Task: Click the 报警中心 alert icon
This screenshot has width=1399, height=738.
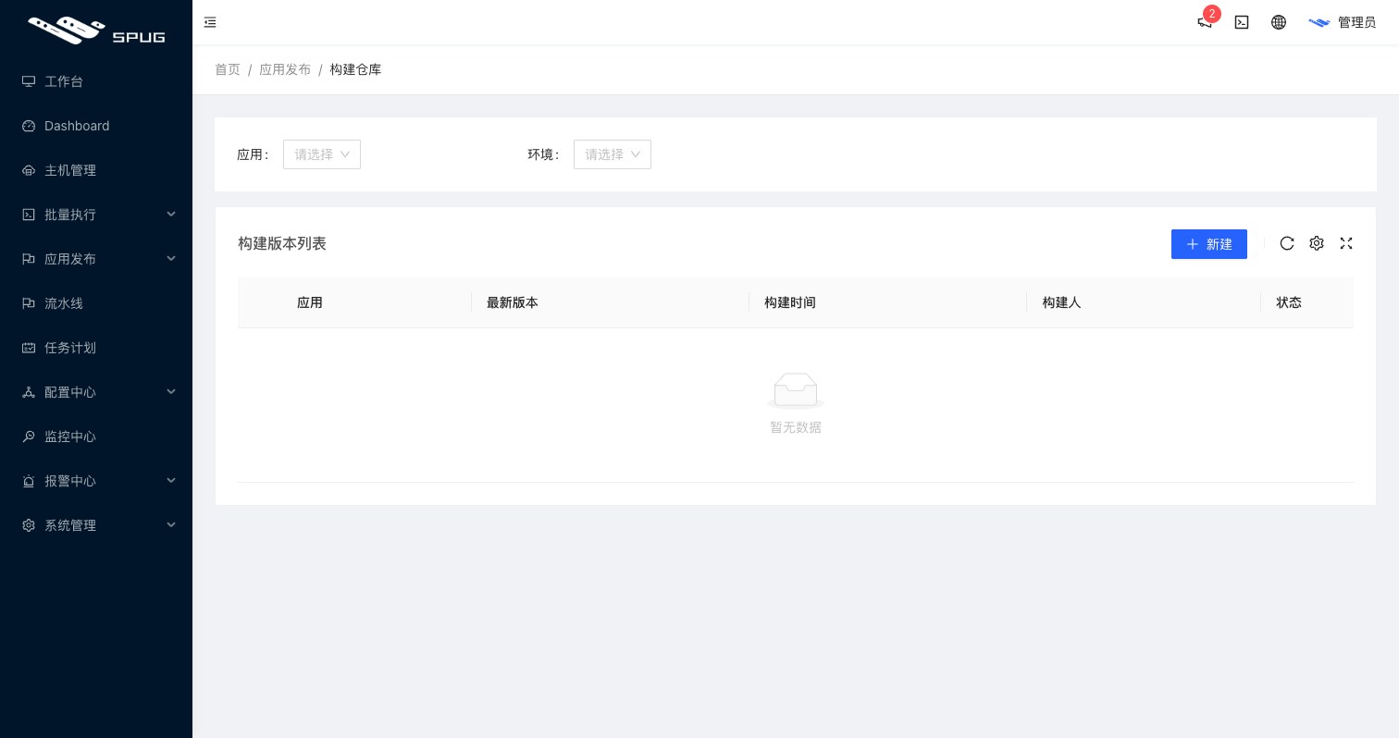Action: 29,481
